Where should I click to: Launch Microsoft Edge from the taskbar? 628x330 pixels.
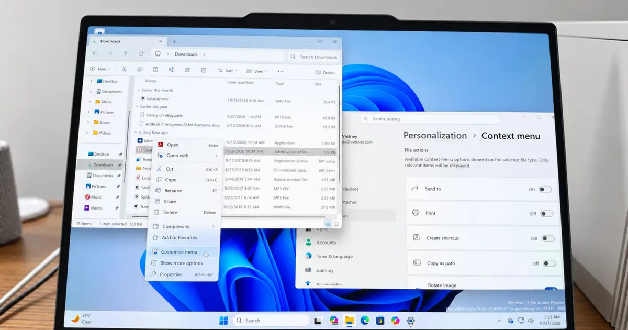point(365,320)
